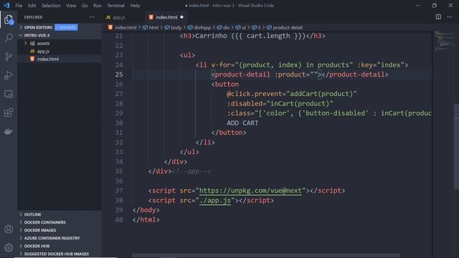Click the app.js JS file icon in explorer
The width and height of the screenshot is (459, 258).
coord(32,51)
